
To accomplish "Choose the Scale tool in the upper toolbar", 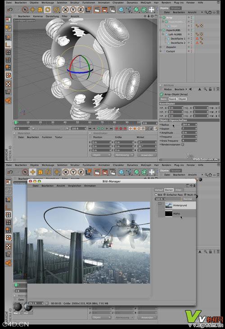I will click(40, 9).
